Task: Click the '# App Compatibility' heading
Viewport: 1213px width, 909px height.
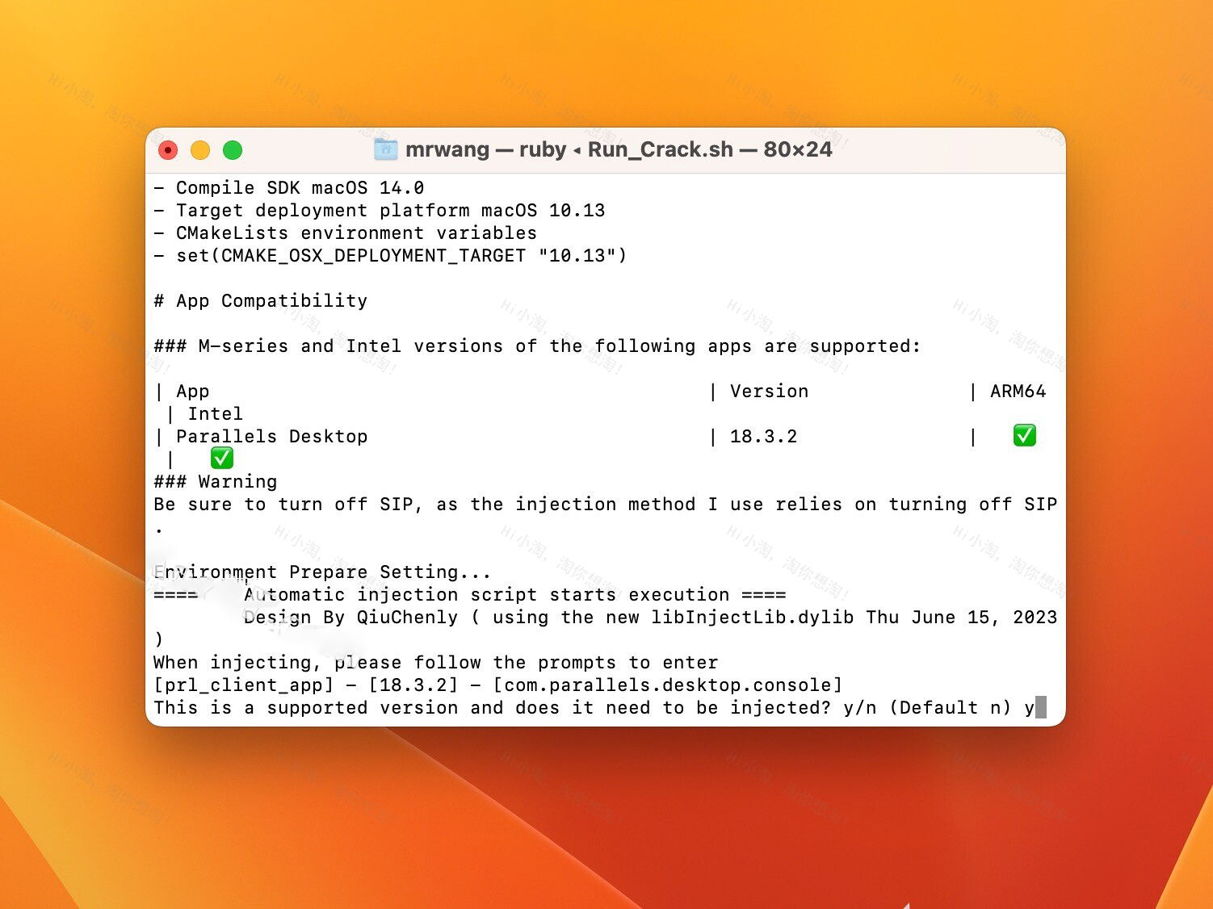Action: tap(261, 301)
